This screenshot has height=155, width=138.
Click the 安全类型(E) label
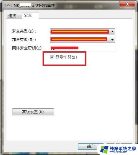[24, 31]
